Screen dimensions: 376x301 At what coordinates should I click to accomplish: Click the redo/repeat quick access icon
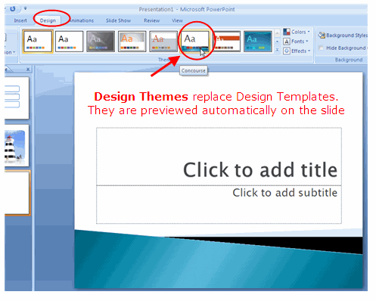(13, 9)
